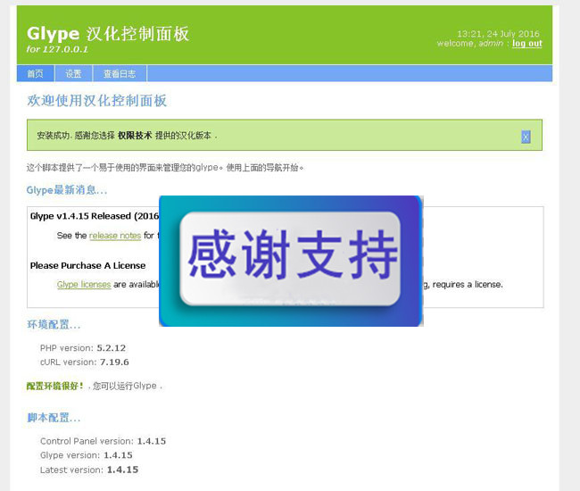
Task: Select the PHP version 5.2.12 line
Action: [x=83, y=348]
